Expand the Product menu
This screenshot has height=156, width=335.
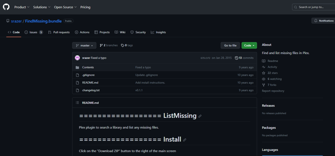click(x=22, y=7)
